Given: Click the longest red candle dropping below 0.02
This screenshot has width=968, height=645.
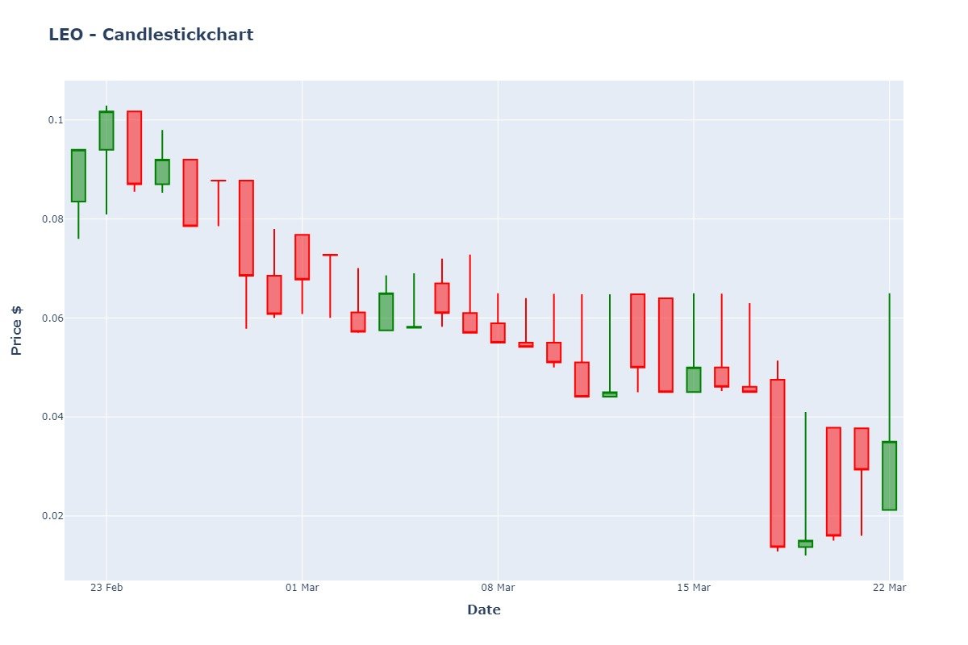Looking at the screenshot, I should (x=778, y=463).
